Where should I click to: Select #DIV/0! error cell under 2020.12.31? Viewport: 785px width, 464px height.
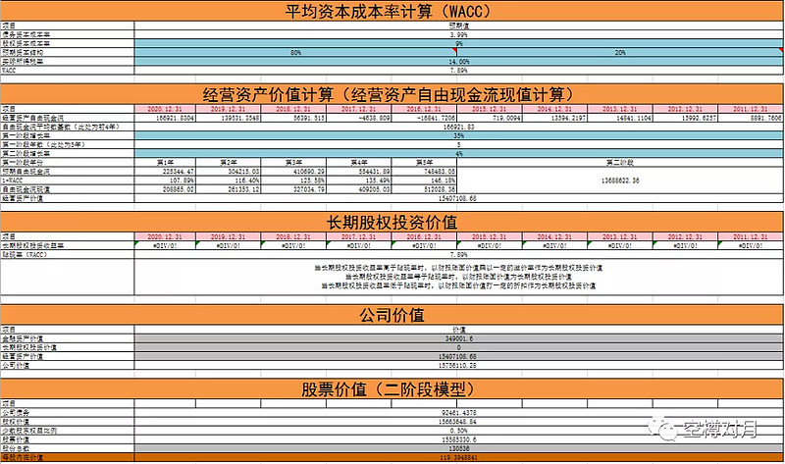[165, 246]
